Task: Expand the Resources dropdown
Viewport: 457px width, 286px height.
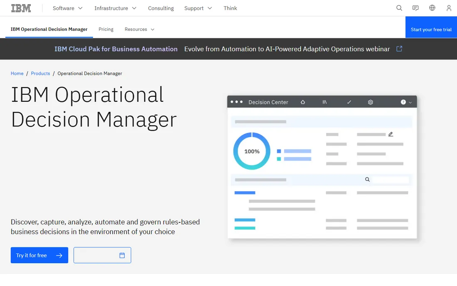Action: tap(139, 29)
